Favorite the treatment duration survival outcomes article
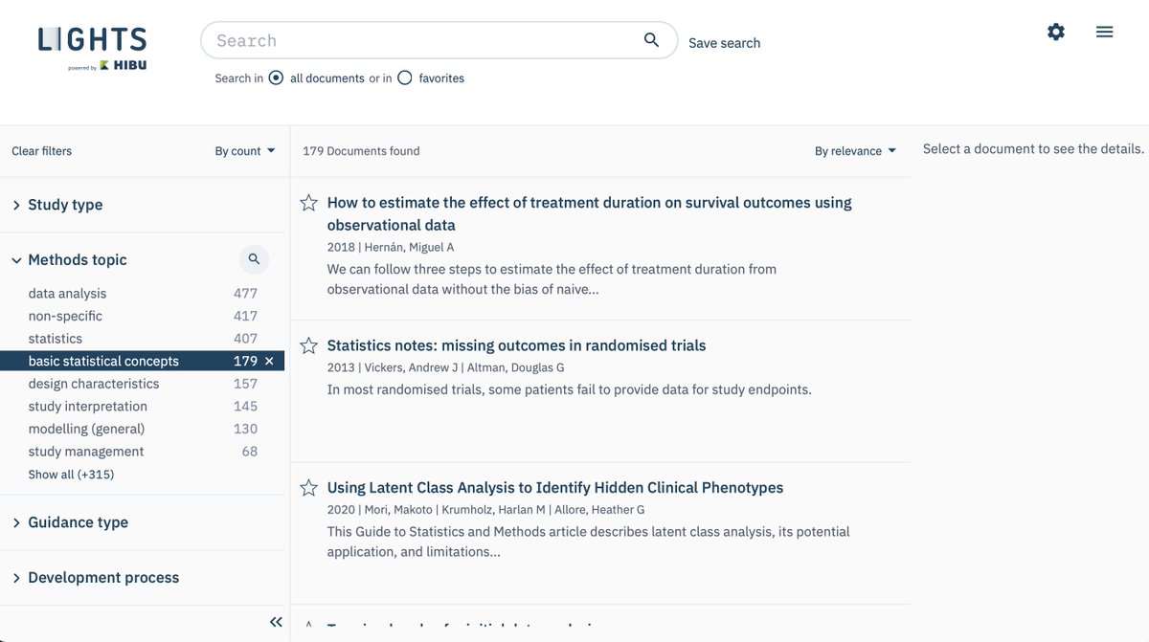The height and width of the screenshot is (642, 1149). coord(308,203)
